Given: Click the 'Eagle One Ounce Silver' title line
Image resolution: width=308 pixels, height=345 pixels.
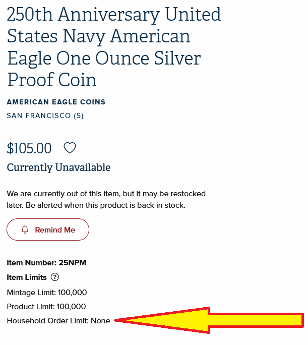Looking at the screenshot, I should click(x=104, y=59).
